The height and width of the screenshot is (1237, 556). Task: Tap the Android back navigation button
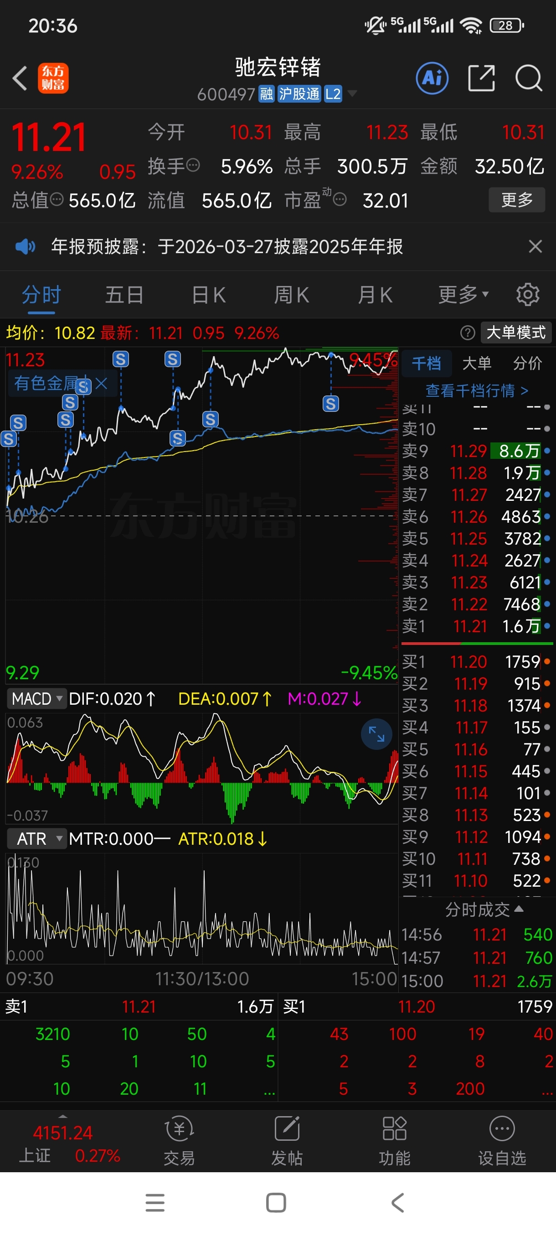coord(398,1203)
